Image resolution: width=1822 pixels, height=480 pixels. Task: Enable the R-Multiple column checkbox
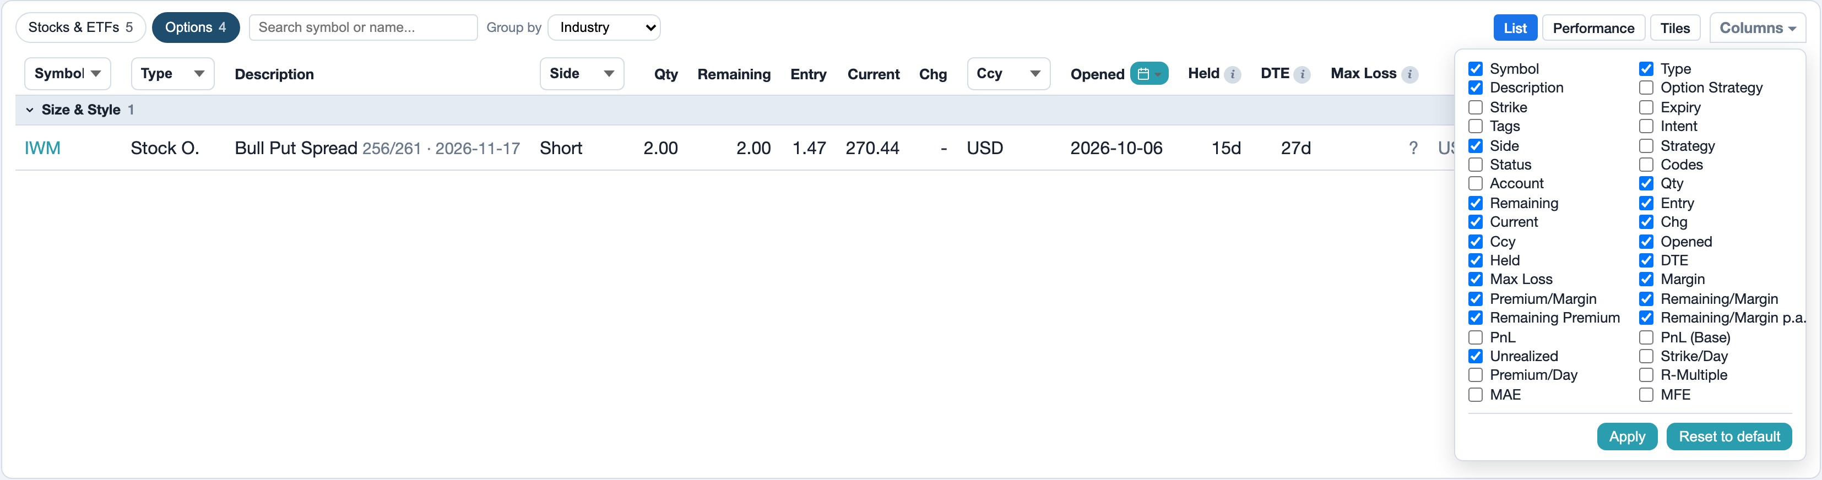(x=1647, y=375)
